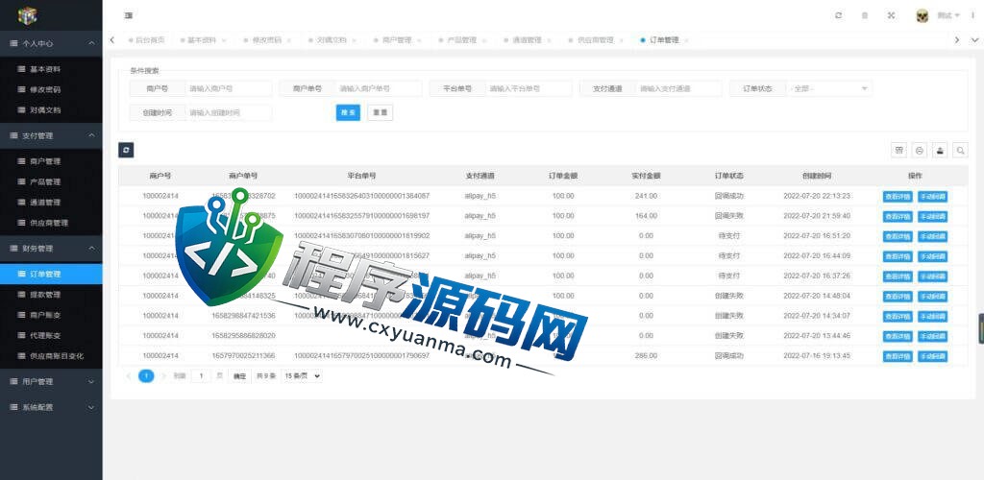This screenshot has width=984, height=480.
Task: Click 手动回调 for the 21:59:40 order
Action: pyautogui.click(x=932, y=216)
